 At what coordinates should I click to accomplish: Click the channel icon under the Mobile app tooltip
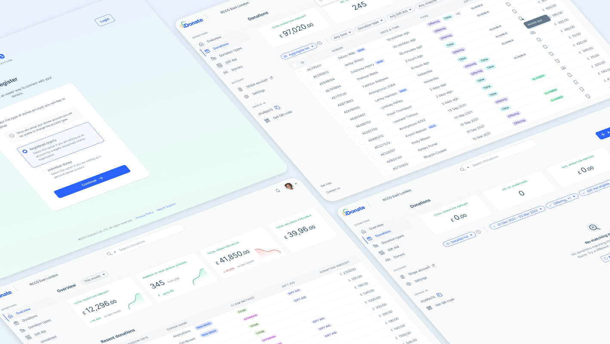coord(533,32)
